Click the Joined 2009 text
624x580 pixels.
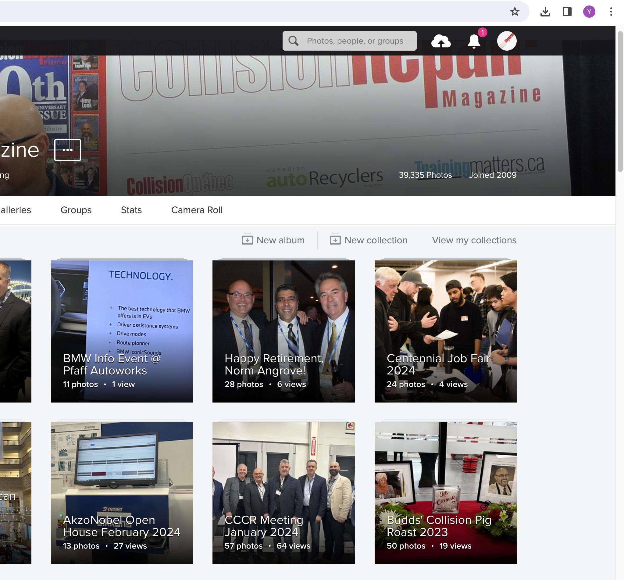click(492, 175)
